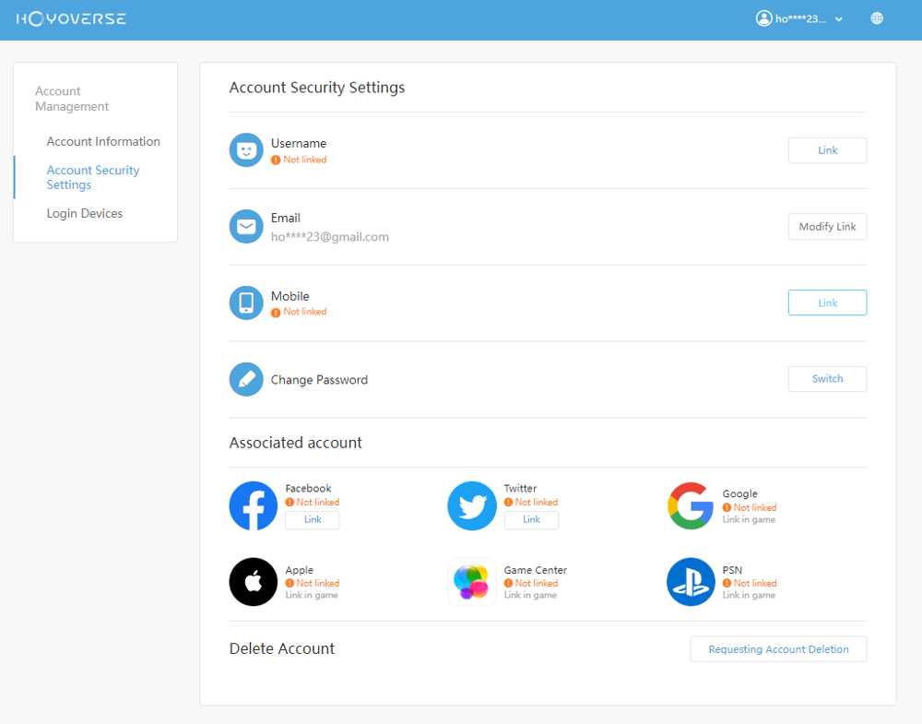
Task: Click the Username 'Not linked' status
Action: pyautogui.click(x=299, y=160)
